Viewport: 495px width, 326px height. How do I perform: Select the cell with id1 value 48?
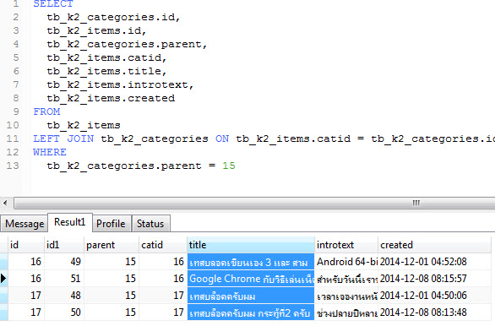tap(64, 296)
